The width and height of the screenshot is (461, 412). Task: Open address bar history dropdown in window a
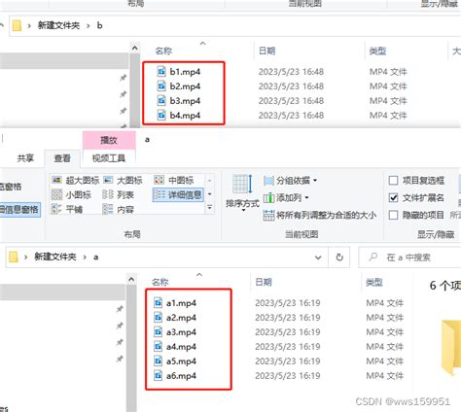[x=318, y=257]
